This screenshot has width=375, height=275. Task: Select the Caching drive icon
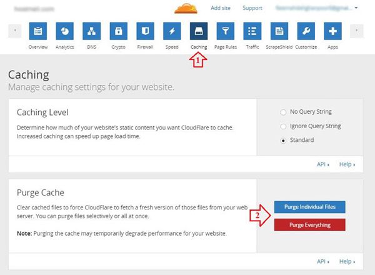click(x=199, y=31)
